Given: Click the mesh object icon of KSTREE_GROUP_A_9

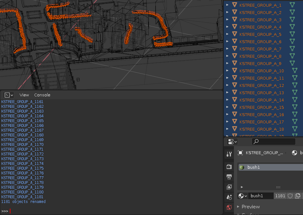Looking at the screenshot, I should point(235,63).
